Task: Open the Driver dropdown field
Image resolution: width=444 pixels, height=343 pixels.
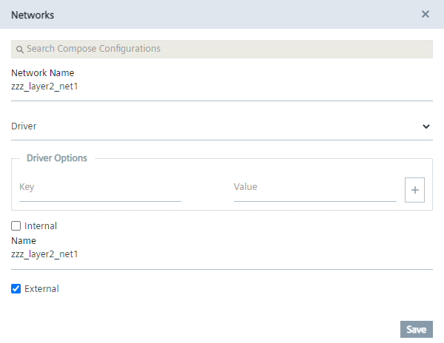Action: point(215,126)
